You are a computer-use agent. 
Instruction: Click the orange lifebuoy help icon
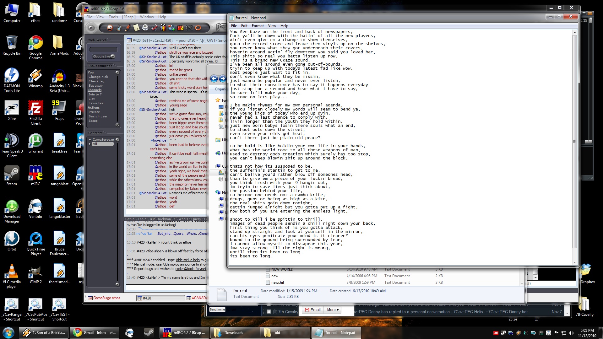click(198, 28)
